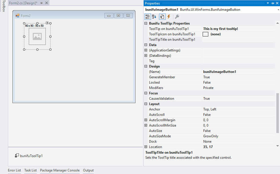Screen dimensions: 280x174
Task: Open the Events lightning bolt view
Action: [x=169, y=17]
